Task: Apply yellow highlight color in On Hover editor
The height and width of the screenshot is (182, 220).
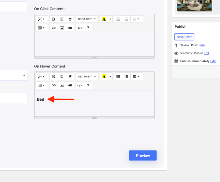Action: (x=104, y=76)
